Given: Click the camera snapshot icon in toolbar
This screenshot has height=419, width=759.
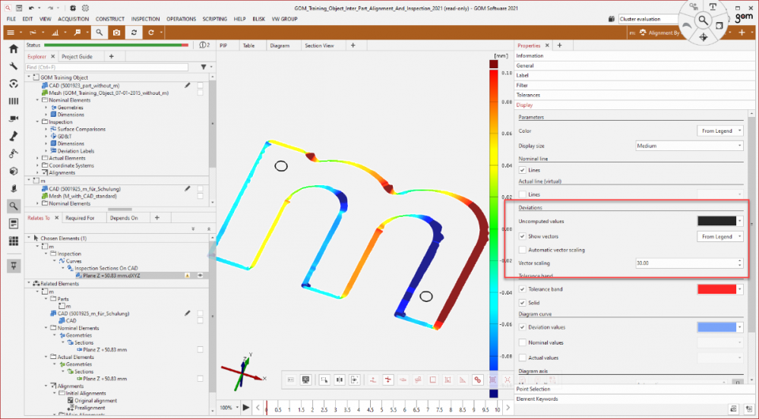Looking at the screenshot, I should pyautogui.click(x=116, y=33).
